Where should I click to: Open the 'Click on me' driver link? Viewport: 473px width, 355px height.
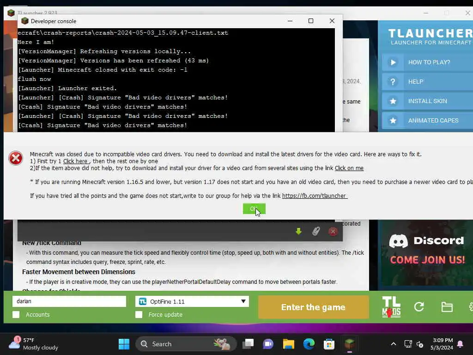click(x=349, y=168)
